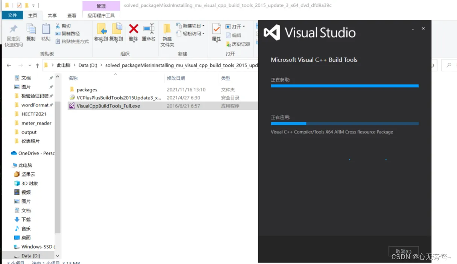Image resolution: width=457 pixels, height=264 pixels.
Task: Click quick access new folder icon
Action: pyautogui.click(x=26, y=5)
